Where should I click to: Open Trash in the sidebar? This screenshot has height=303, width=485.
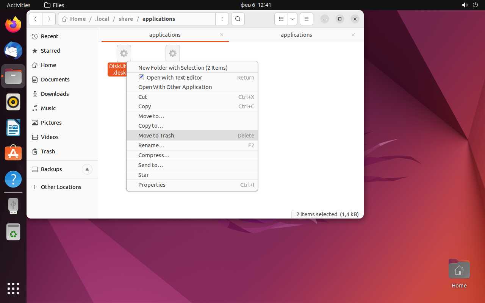point(63,151)
